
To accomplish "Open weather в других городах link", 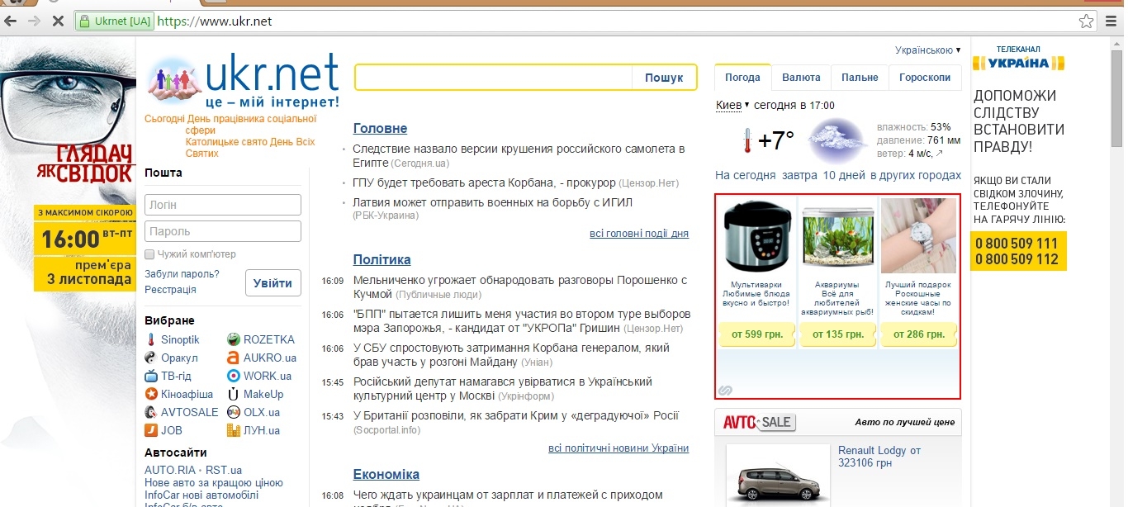I will (x=915, y=175).
